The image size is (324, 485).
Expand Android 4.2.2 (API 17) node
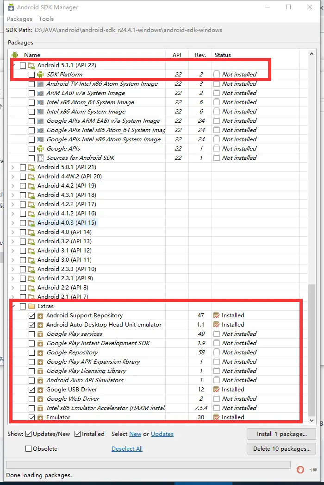tap(13, 204)
